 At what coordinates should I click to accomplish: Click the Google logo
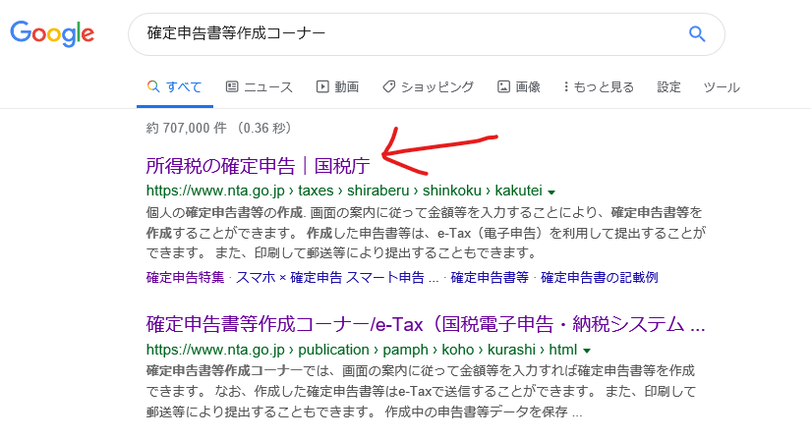(52, 33)
